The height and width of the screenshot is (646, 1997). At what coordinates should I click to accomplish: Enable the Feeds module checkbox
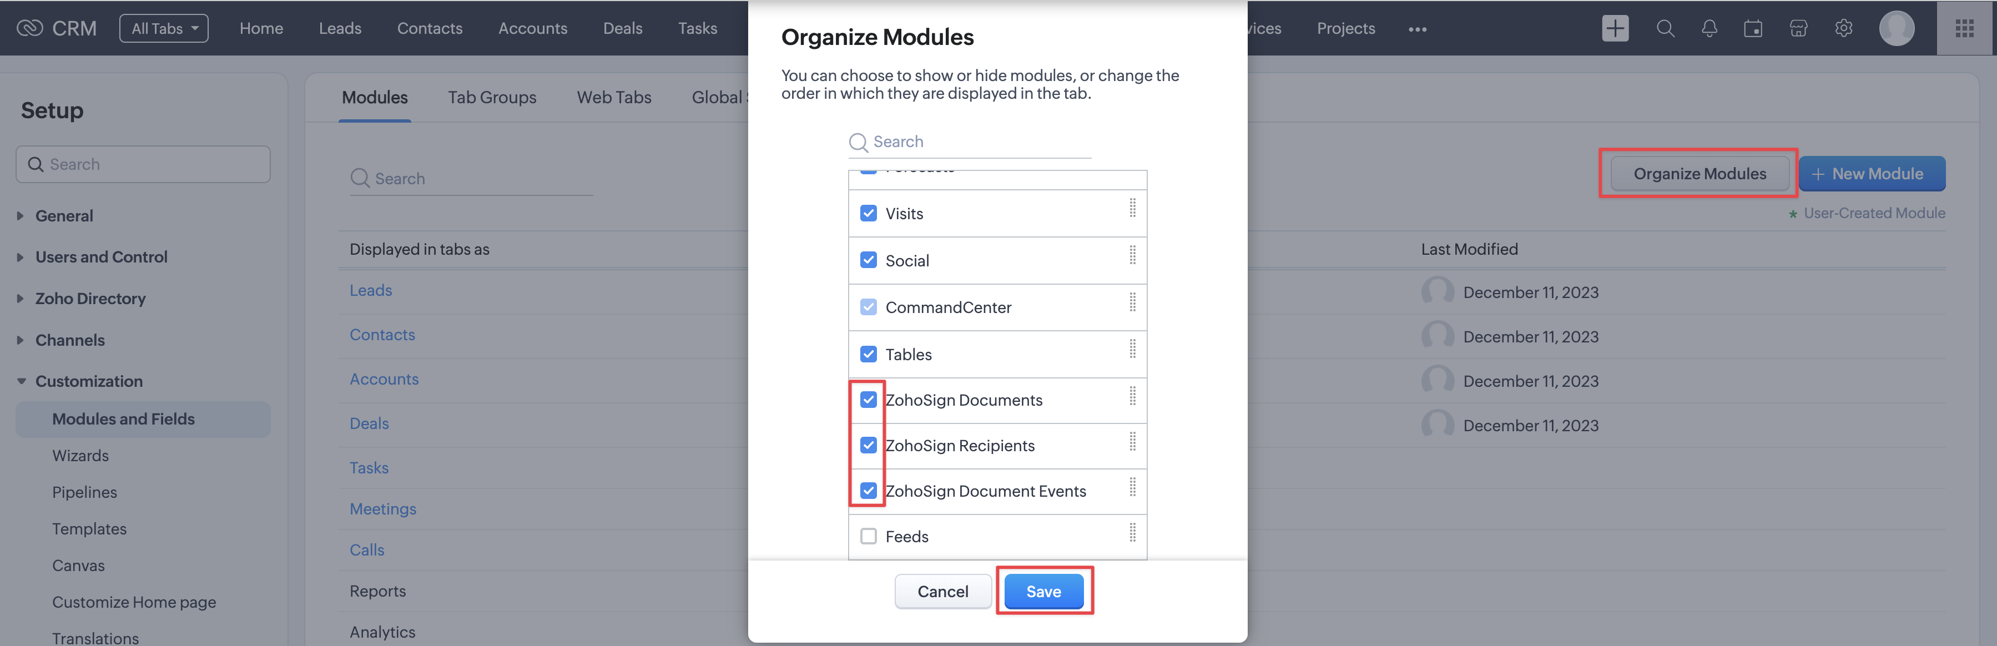868,536
